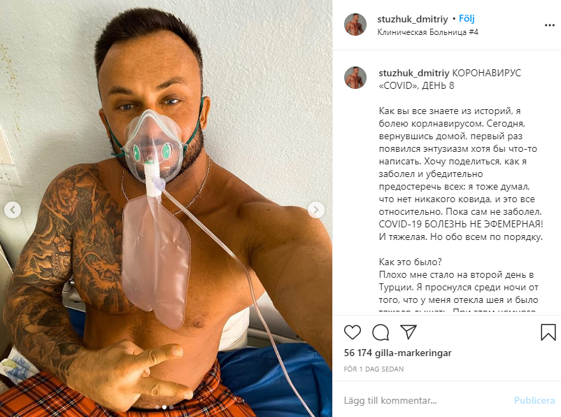Open location Клиническая Больница #4
The image size is (561, 417).
pos(428,32)
